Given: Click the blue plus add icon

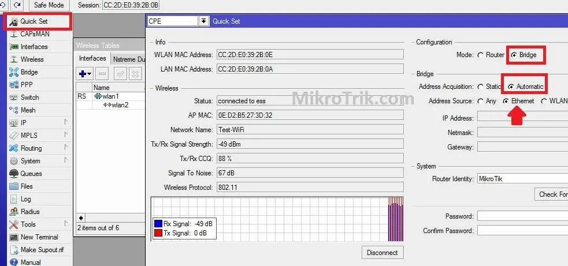Looking at the screenshot, I should click(x=84, y=74).
